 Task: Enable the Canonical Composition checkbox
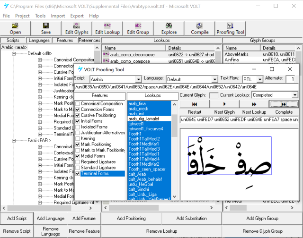point(78,103)
